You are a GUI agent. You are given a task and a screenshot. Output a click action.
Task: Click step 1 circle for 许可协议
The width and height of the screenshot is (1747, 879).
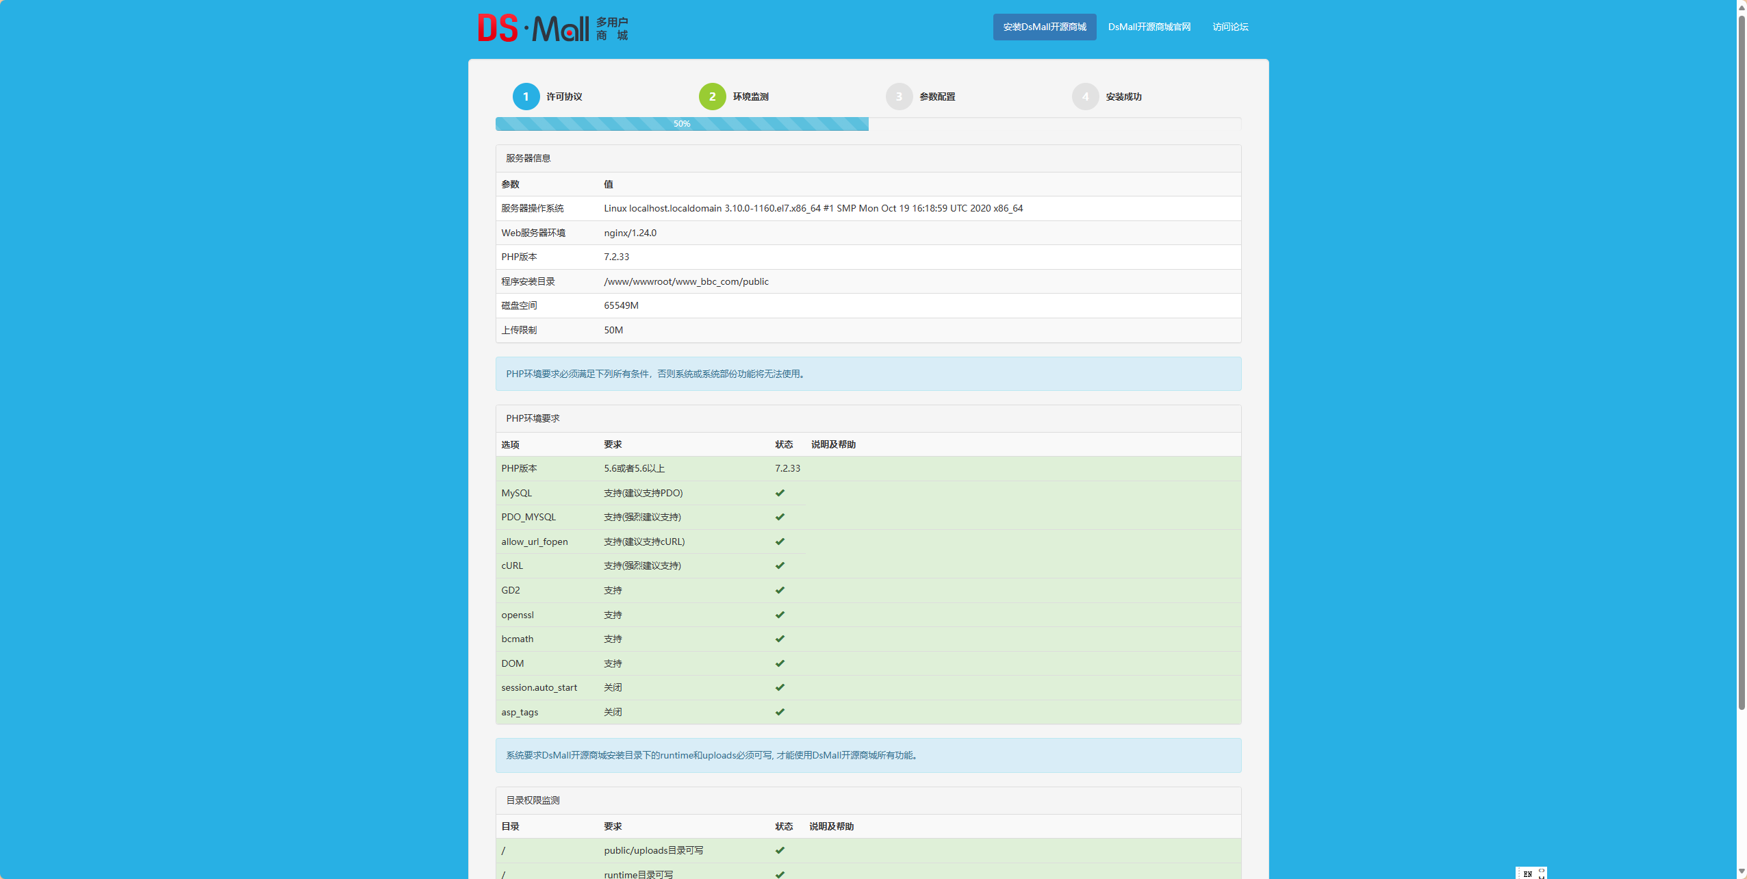pos(526,97)
